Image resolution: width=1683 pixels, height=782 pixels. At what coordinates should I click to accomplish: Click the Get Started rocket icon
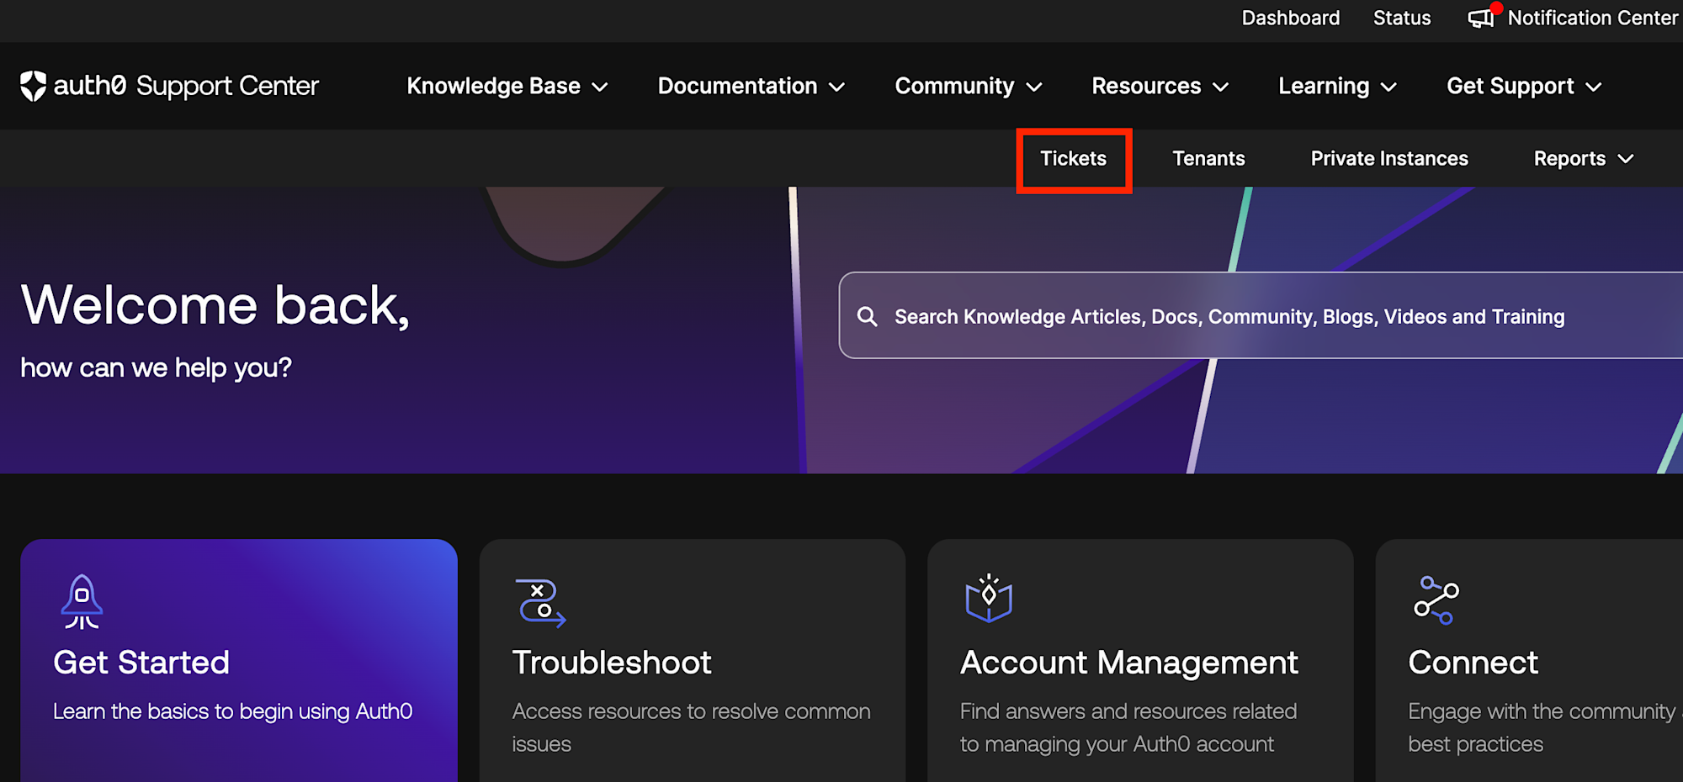[x=82, y=601]
